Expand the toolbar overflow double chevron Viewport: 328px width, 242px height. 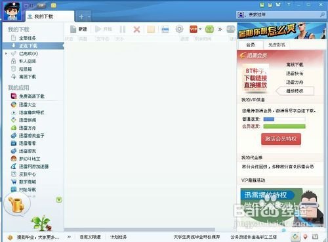pos(220,29)
